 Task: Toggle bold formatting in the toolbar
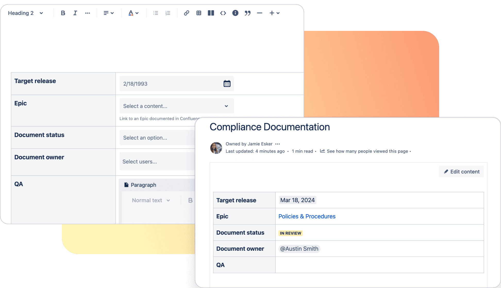coord(63,13)
